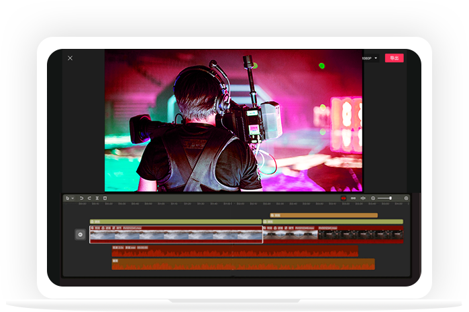Toggle the preview axis icon in timeline toolbar
Viewport: 469px width, 312px height.
(362, 198)
